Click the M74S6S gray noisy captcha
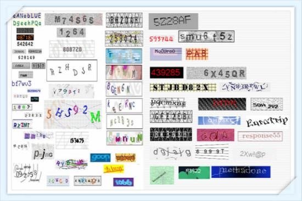 [x=74, y=19]
